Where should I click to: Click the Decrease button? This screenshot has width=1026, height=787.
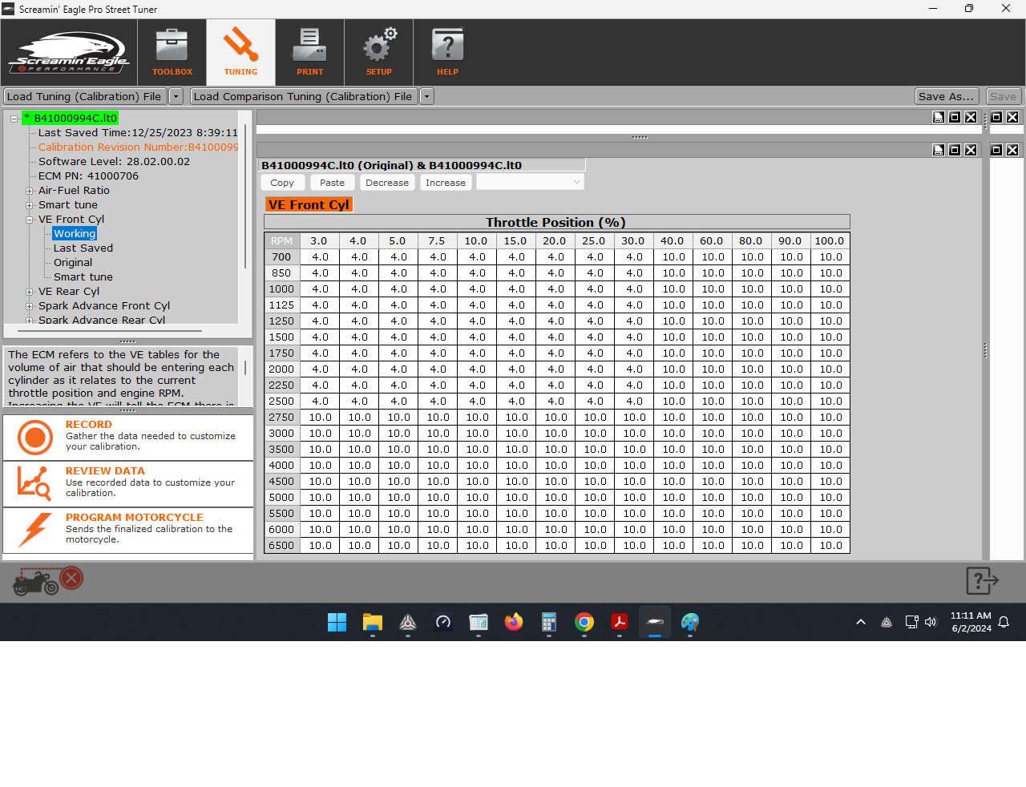point(386,183)
